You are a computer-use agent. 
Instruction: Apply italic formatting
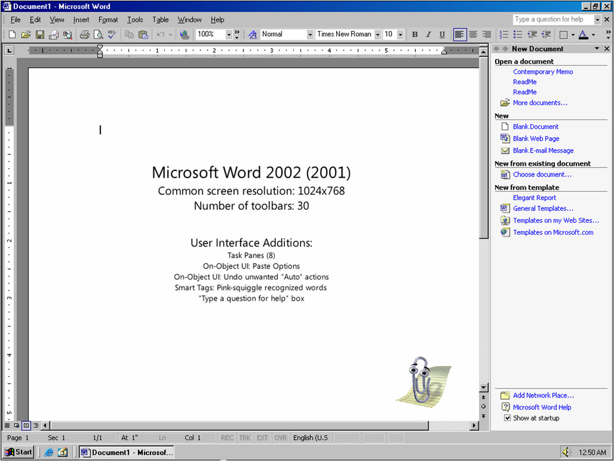tap(428, 34)
